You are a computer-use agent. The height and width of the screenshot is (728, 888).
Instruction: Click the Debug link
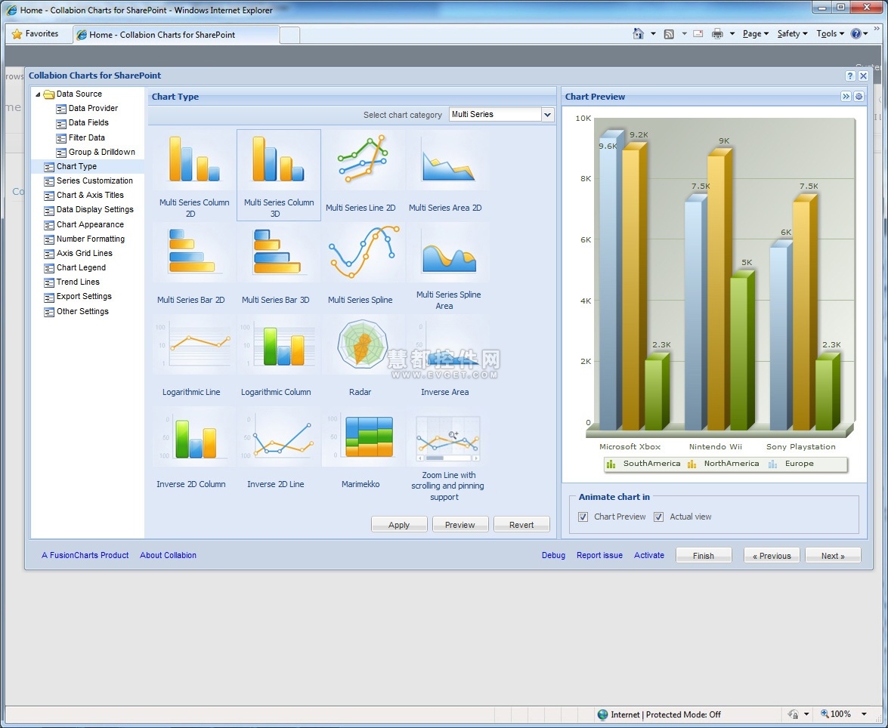pyautogui.click(x=553, y=555)
